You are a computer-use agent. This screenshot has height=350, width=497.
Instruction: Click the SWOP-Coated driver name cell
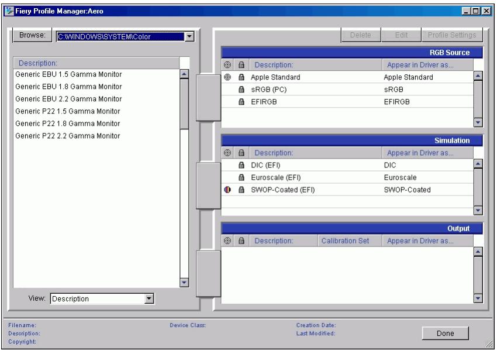408,190
